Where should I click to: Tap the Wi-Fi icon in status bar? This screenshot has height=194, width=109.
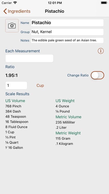(x=15, y=3)
